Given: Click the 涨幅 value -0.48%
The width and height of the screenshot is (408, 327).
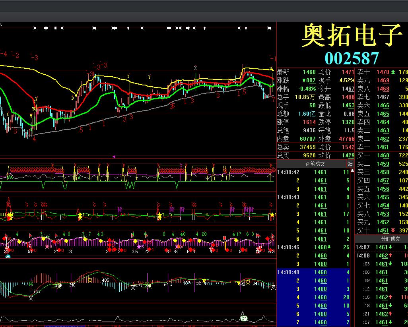Looking at the screenshot, I should tap(307, 89).
